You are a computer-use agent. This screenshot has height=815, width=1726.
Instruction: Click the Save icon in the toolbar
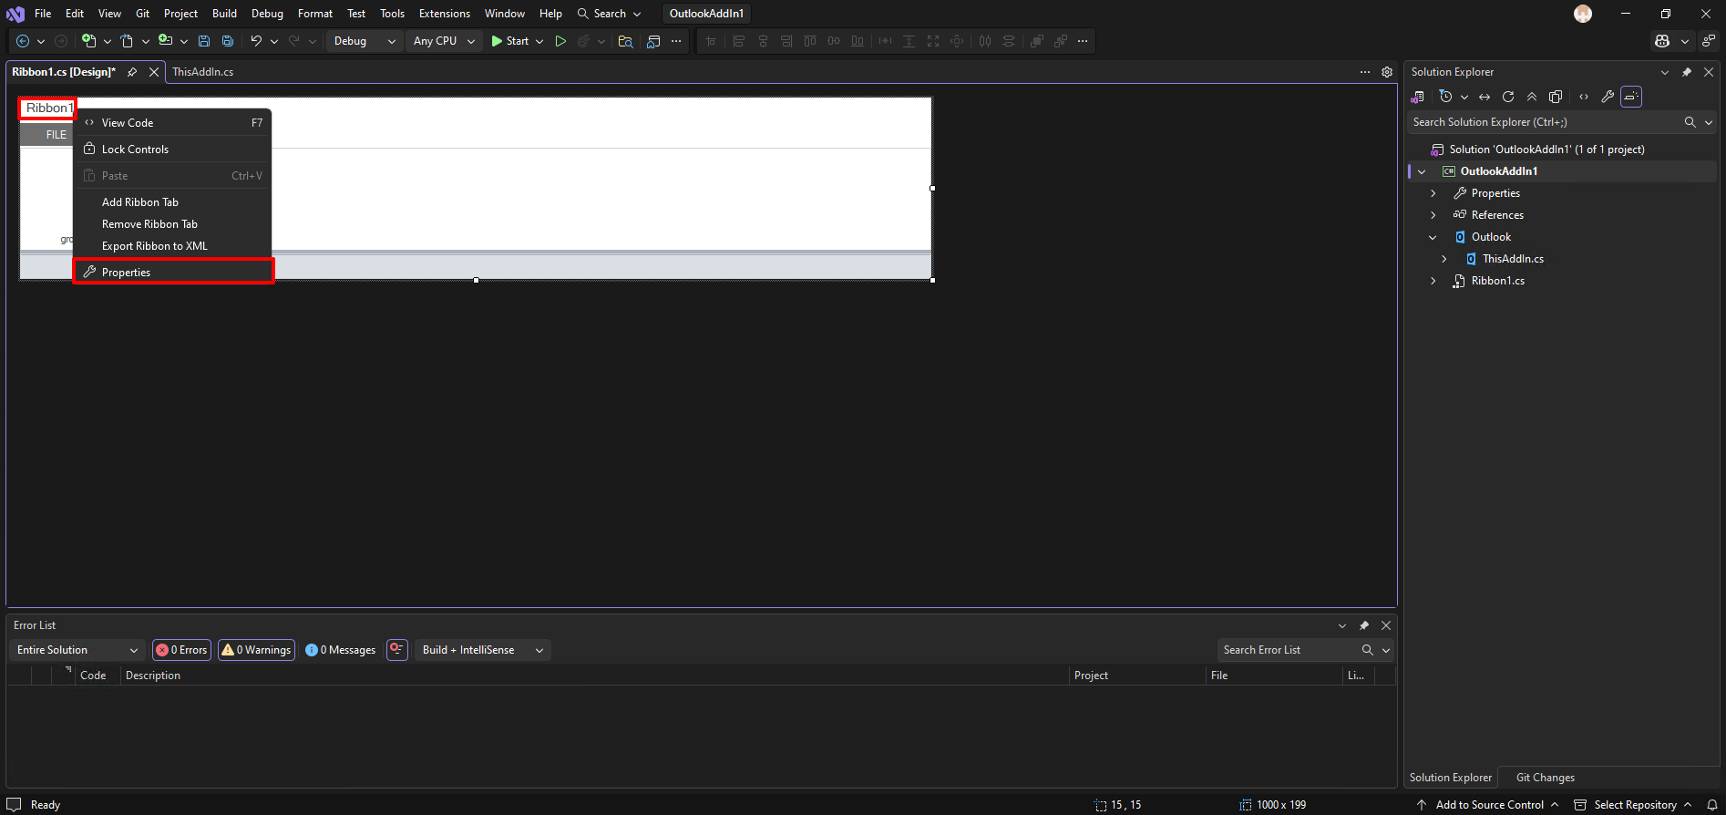[204, 41]
